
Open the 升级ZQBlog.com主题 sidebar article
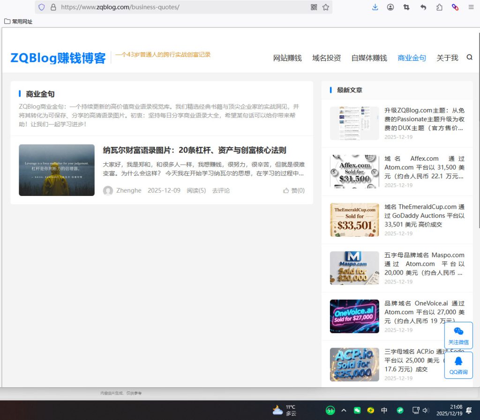coord(424,119)
